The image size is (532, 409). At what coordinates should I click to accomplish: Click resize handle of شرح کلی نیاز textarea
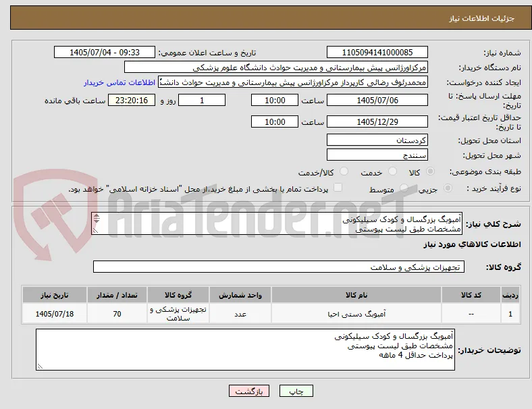(x=95, y=231)
